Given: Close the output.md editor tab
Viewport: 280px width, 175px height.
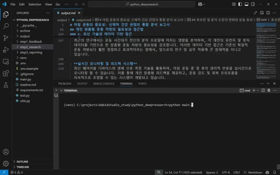Looking at the screenshot, I should coord(79,13).
